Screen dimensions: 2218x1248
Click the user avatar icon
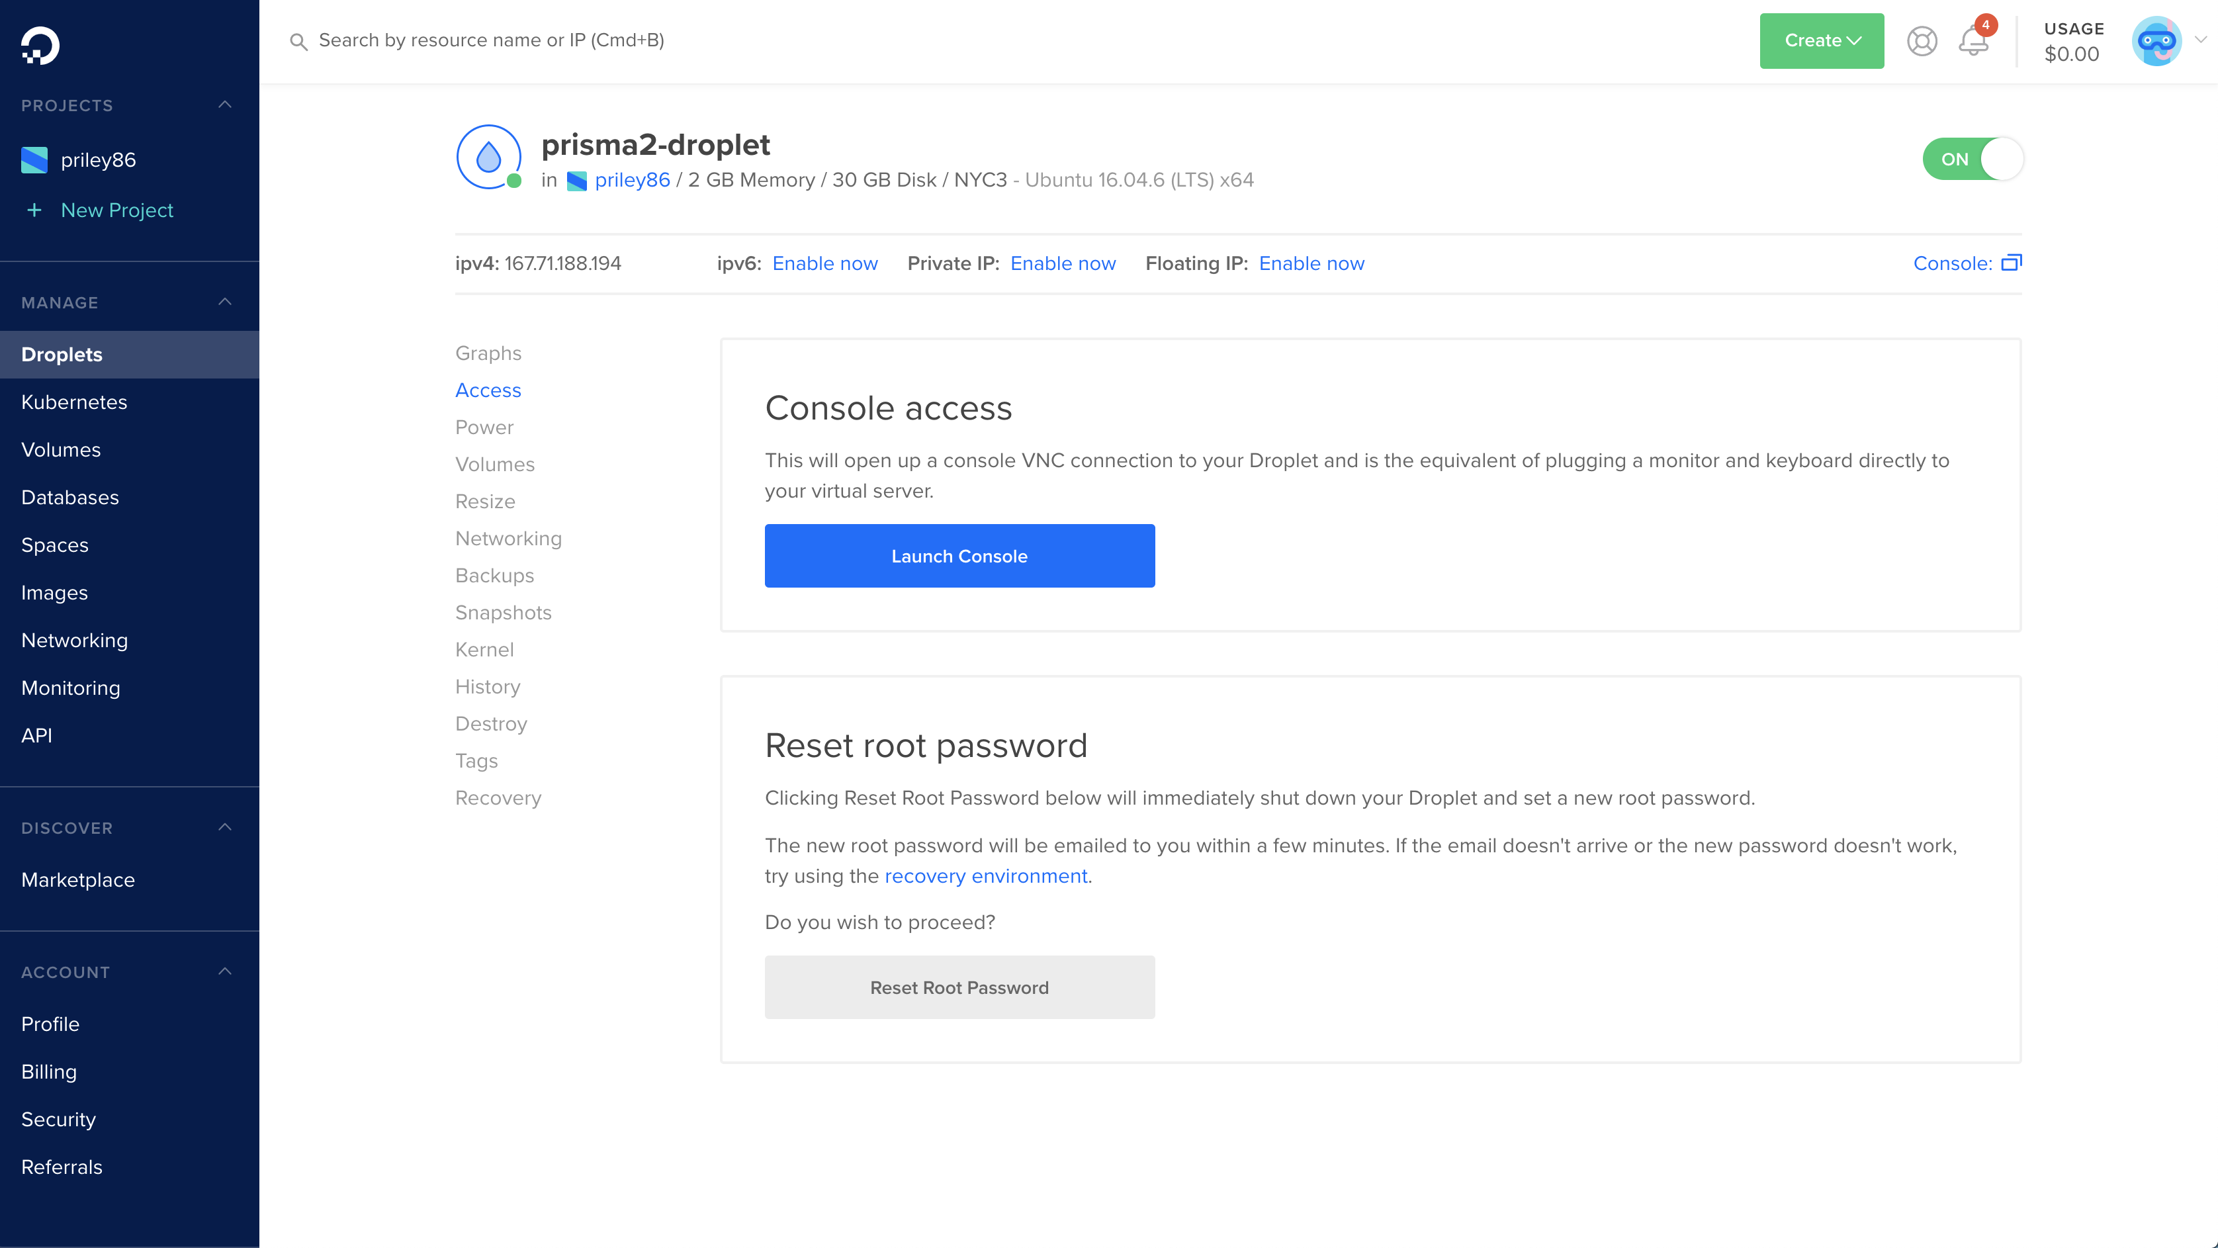[2156, 40]
